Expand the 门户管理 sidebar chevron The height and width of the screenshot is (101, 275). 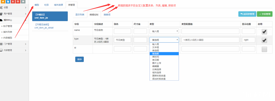pos(26,44)
